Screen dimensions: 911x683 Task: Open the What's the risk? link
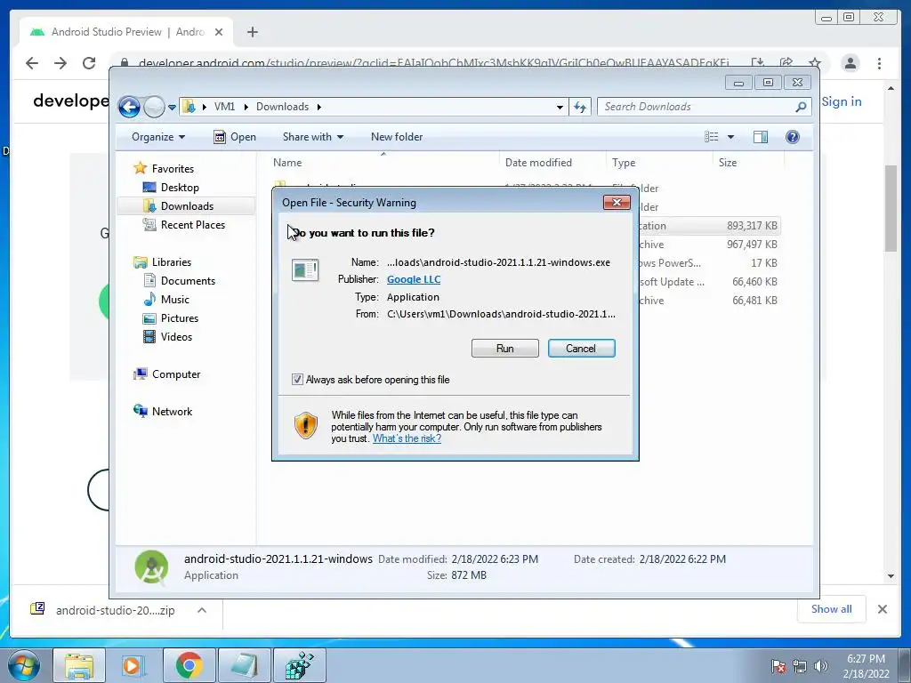[407, 438]
